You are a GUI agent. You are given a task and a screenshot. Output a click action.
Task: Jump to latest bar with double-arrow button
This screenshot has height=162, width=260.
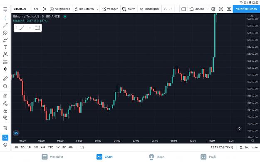(239, 128)
